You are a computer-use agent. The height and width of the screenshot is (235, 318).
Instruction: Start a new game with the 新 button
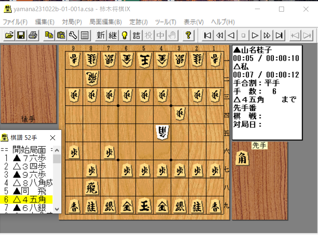[x=101, y=35]
